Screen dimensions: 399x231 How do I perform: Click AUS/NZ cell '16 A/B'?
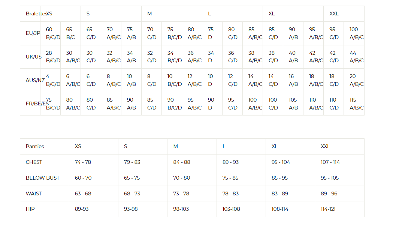tap(293, 80)
